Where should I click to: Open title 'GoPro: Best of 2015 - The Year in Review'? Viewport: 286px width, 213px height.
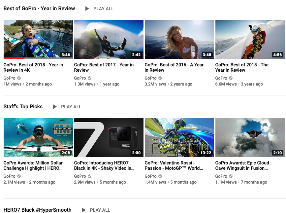(242, 67)
